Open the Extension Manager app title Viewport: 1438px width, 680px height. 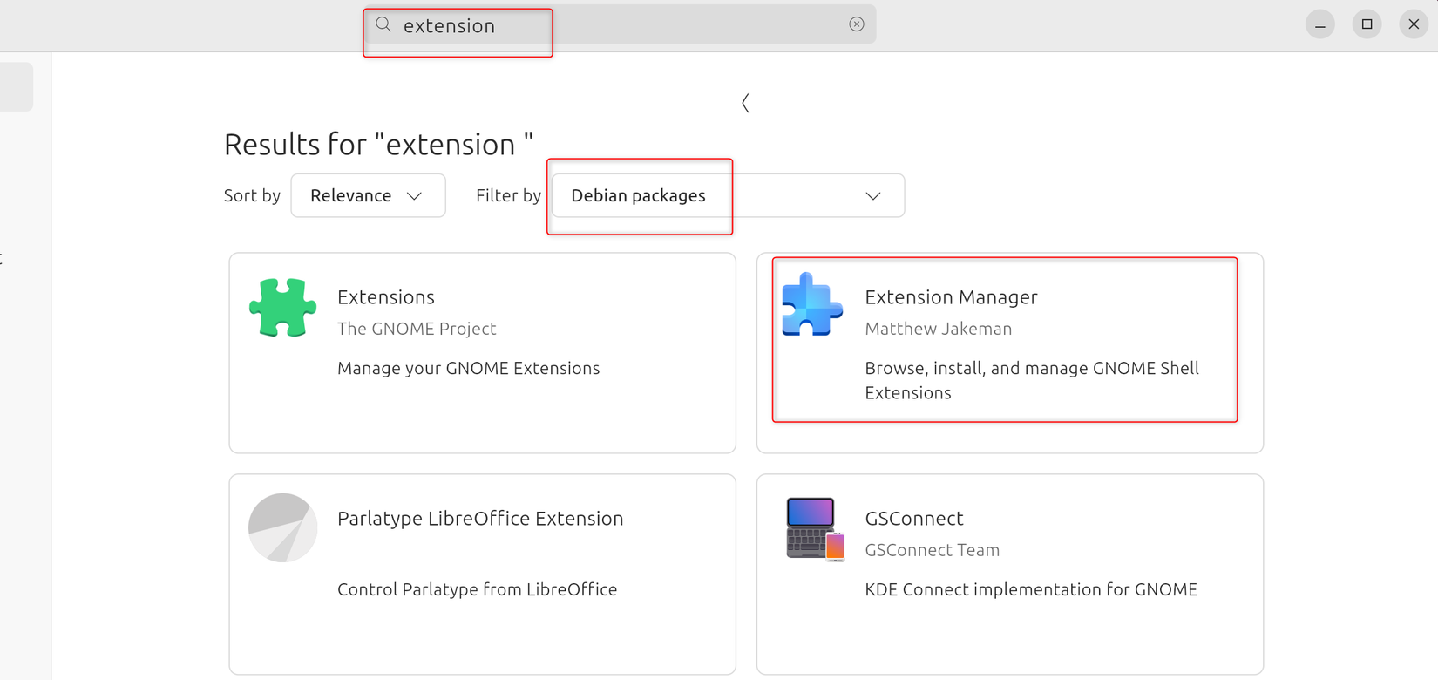[951, 297]
